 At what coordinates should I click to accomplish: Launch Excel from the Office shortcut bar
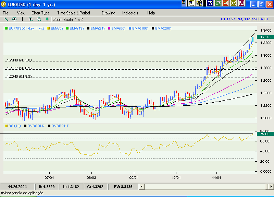(x=217, y=3)
